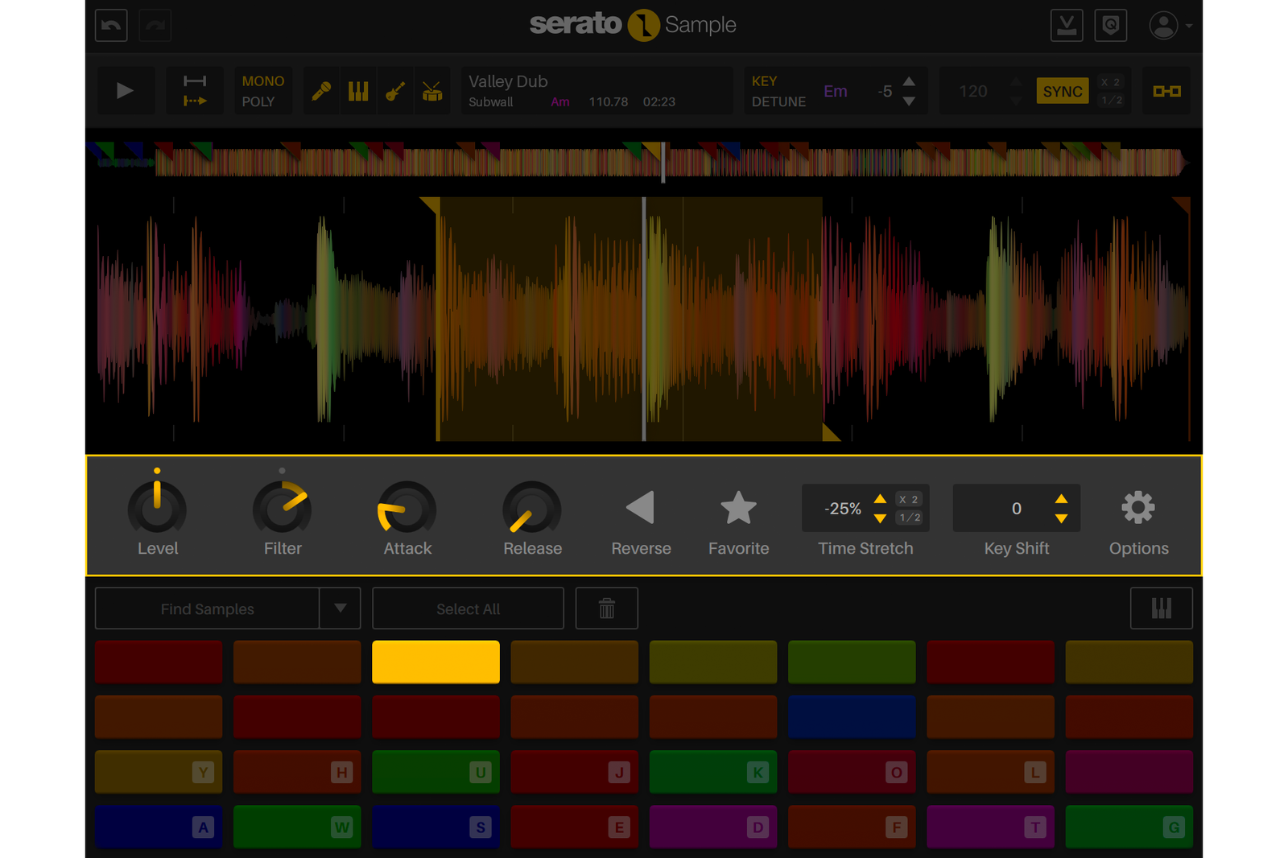Click the Select All button
Image resolution: width=1288 pixels, height=858 pixels.
[468, 608]
